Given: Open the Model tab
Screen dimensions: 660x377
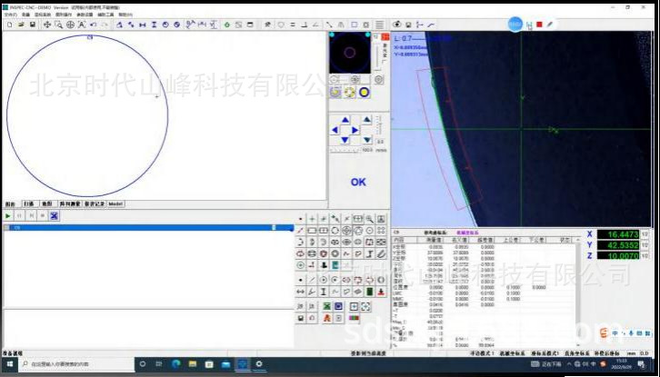Looking at the screenshot, I should pyautogui.click(x=115, y=204).
